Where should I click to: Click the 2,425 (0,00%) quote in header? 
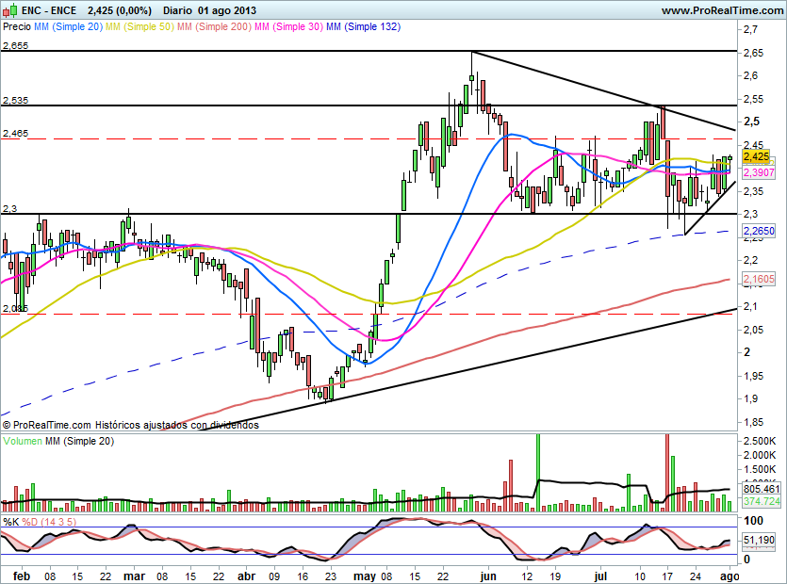click(x=120, y=10)
